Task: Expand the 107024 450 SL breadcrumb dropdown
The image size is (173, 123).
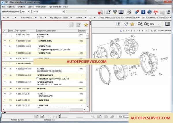Action: [36, 18]
